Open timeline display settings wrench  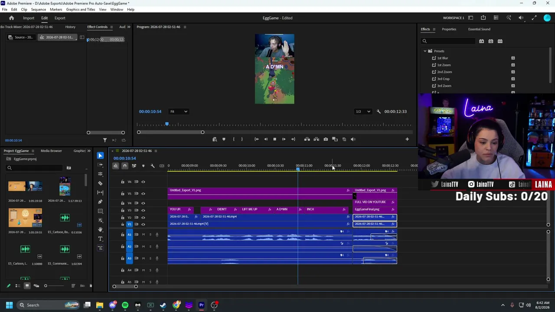tap(153, 166)
